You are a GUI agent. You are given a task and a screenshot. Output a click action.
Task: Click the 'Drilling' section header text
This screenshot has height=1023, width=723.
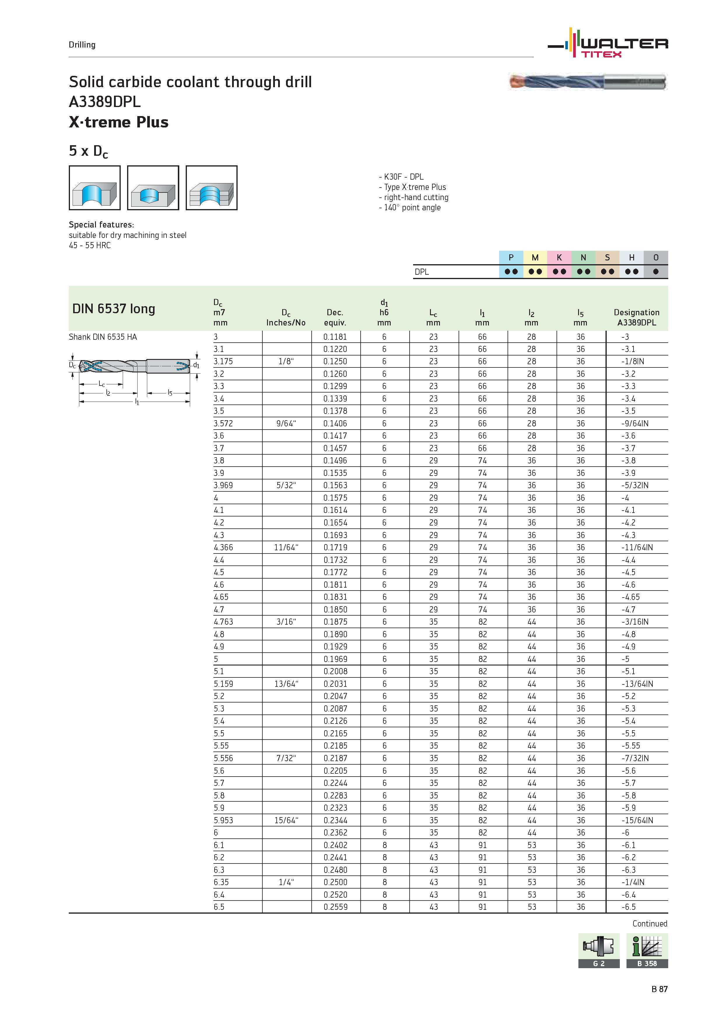tap(82, 45)
